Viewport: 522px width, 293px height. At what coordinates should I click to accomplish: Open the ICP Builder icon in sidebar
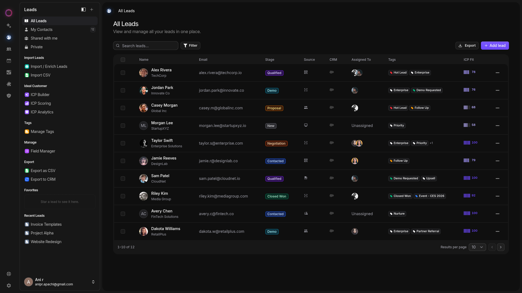tap(27, 95)
